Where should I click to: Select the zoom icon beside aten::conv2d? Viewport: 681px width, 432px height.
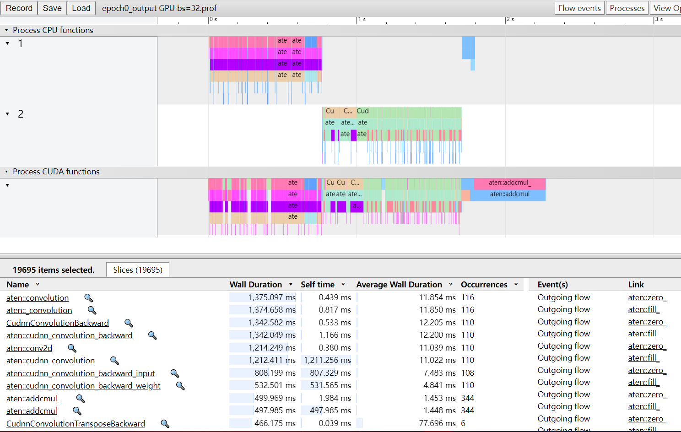pyautogui.click(x=72, y=348)
